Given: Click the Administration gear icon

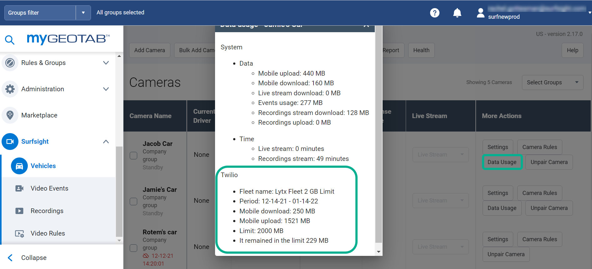Looking at the screenshot, I should click(x=10, y=89).
